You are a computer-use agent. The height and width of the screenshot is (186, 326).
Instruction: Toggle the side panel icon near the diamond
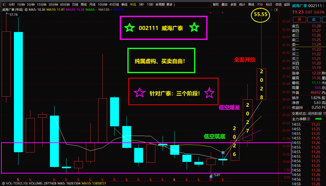[x=276, y=10]
